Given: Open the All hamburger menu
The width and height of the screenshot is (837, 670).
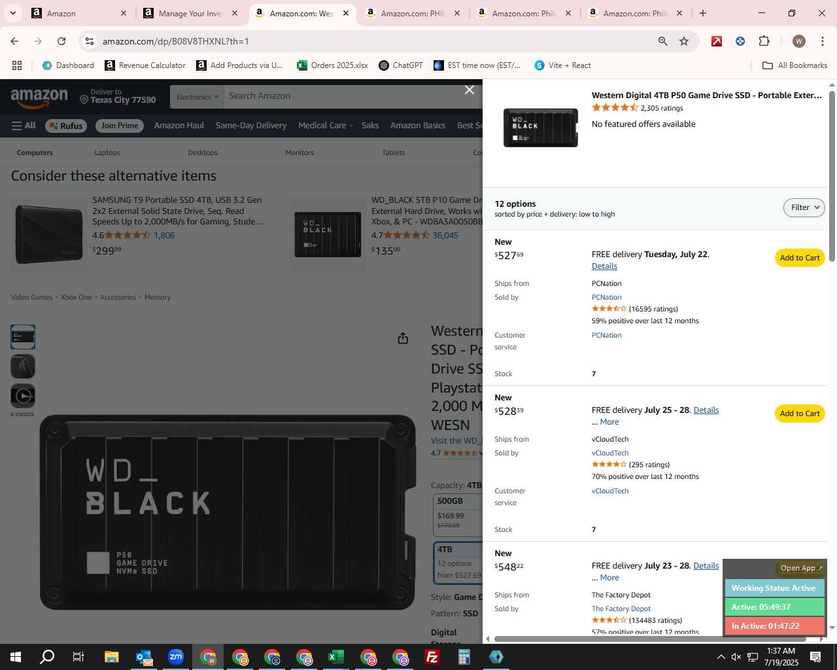Looking at the screenshot, I should pos(24,126).
